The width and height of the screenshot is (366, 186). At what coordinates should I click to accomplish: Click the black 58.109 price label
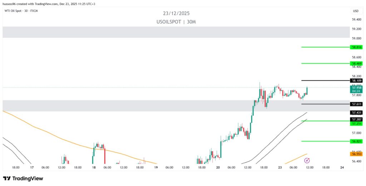[356, 81]
